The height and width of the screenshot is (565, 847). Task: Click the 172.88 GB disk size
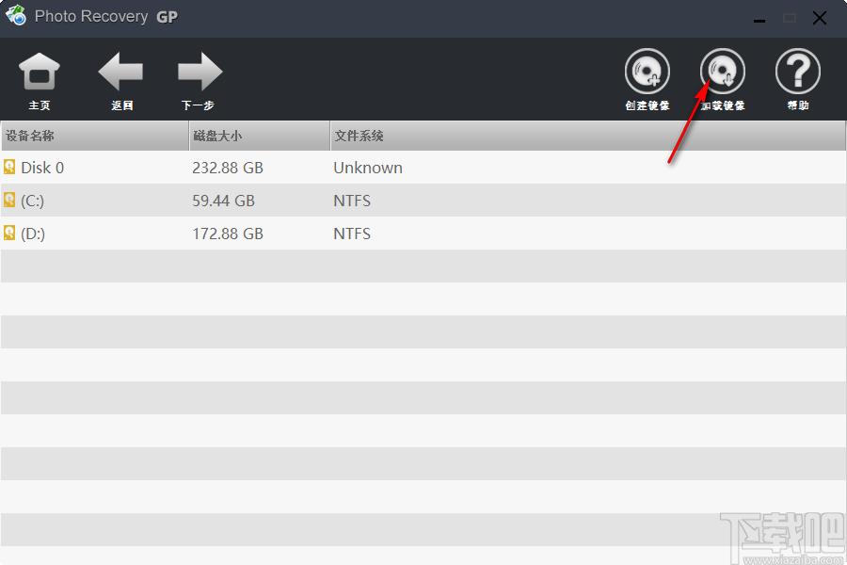coord(228,234)
